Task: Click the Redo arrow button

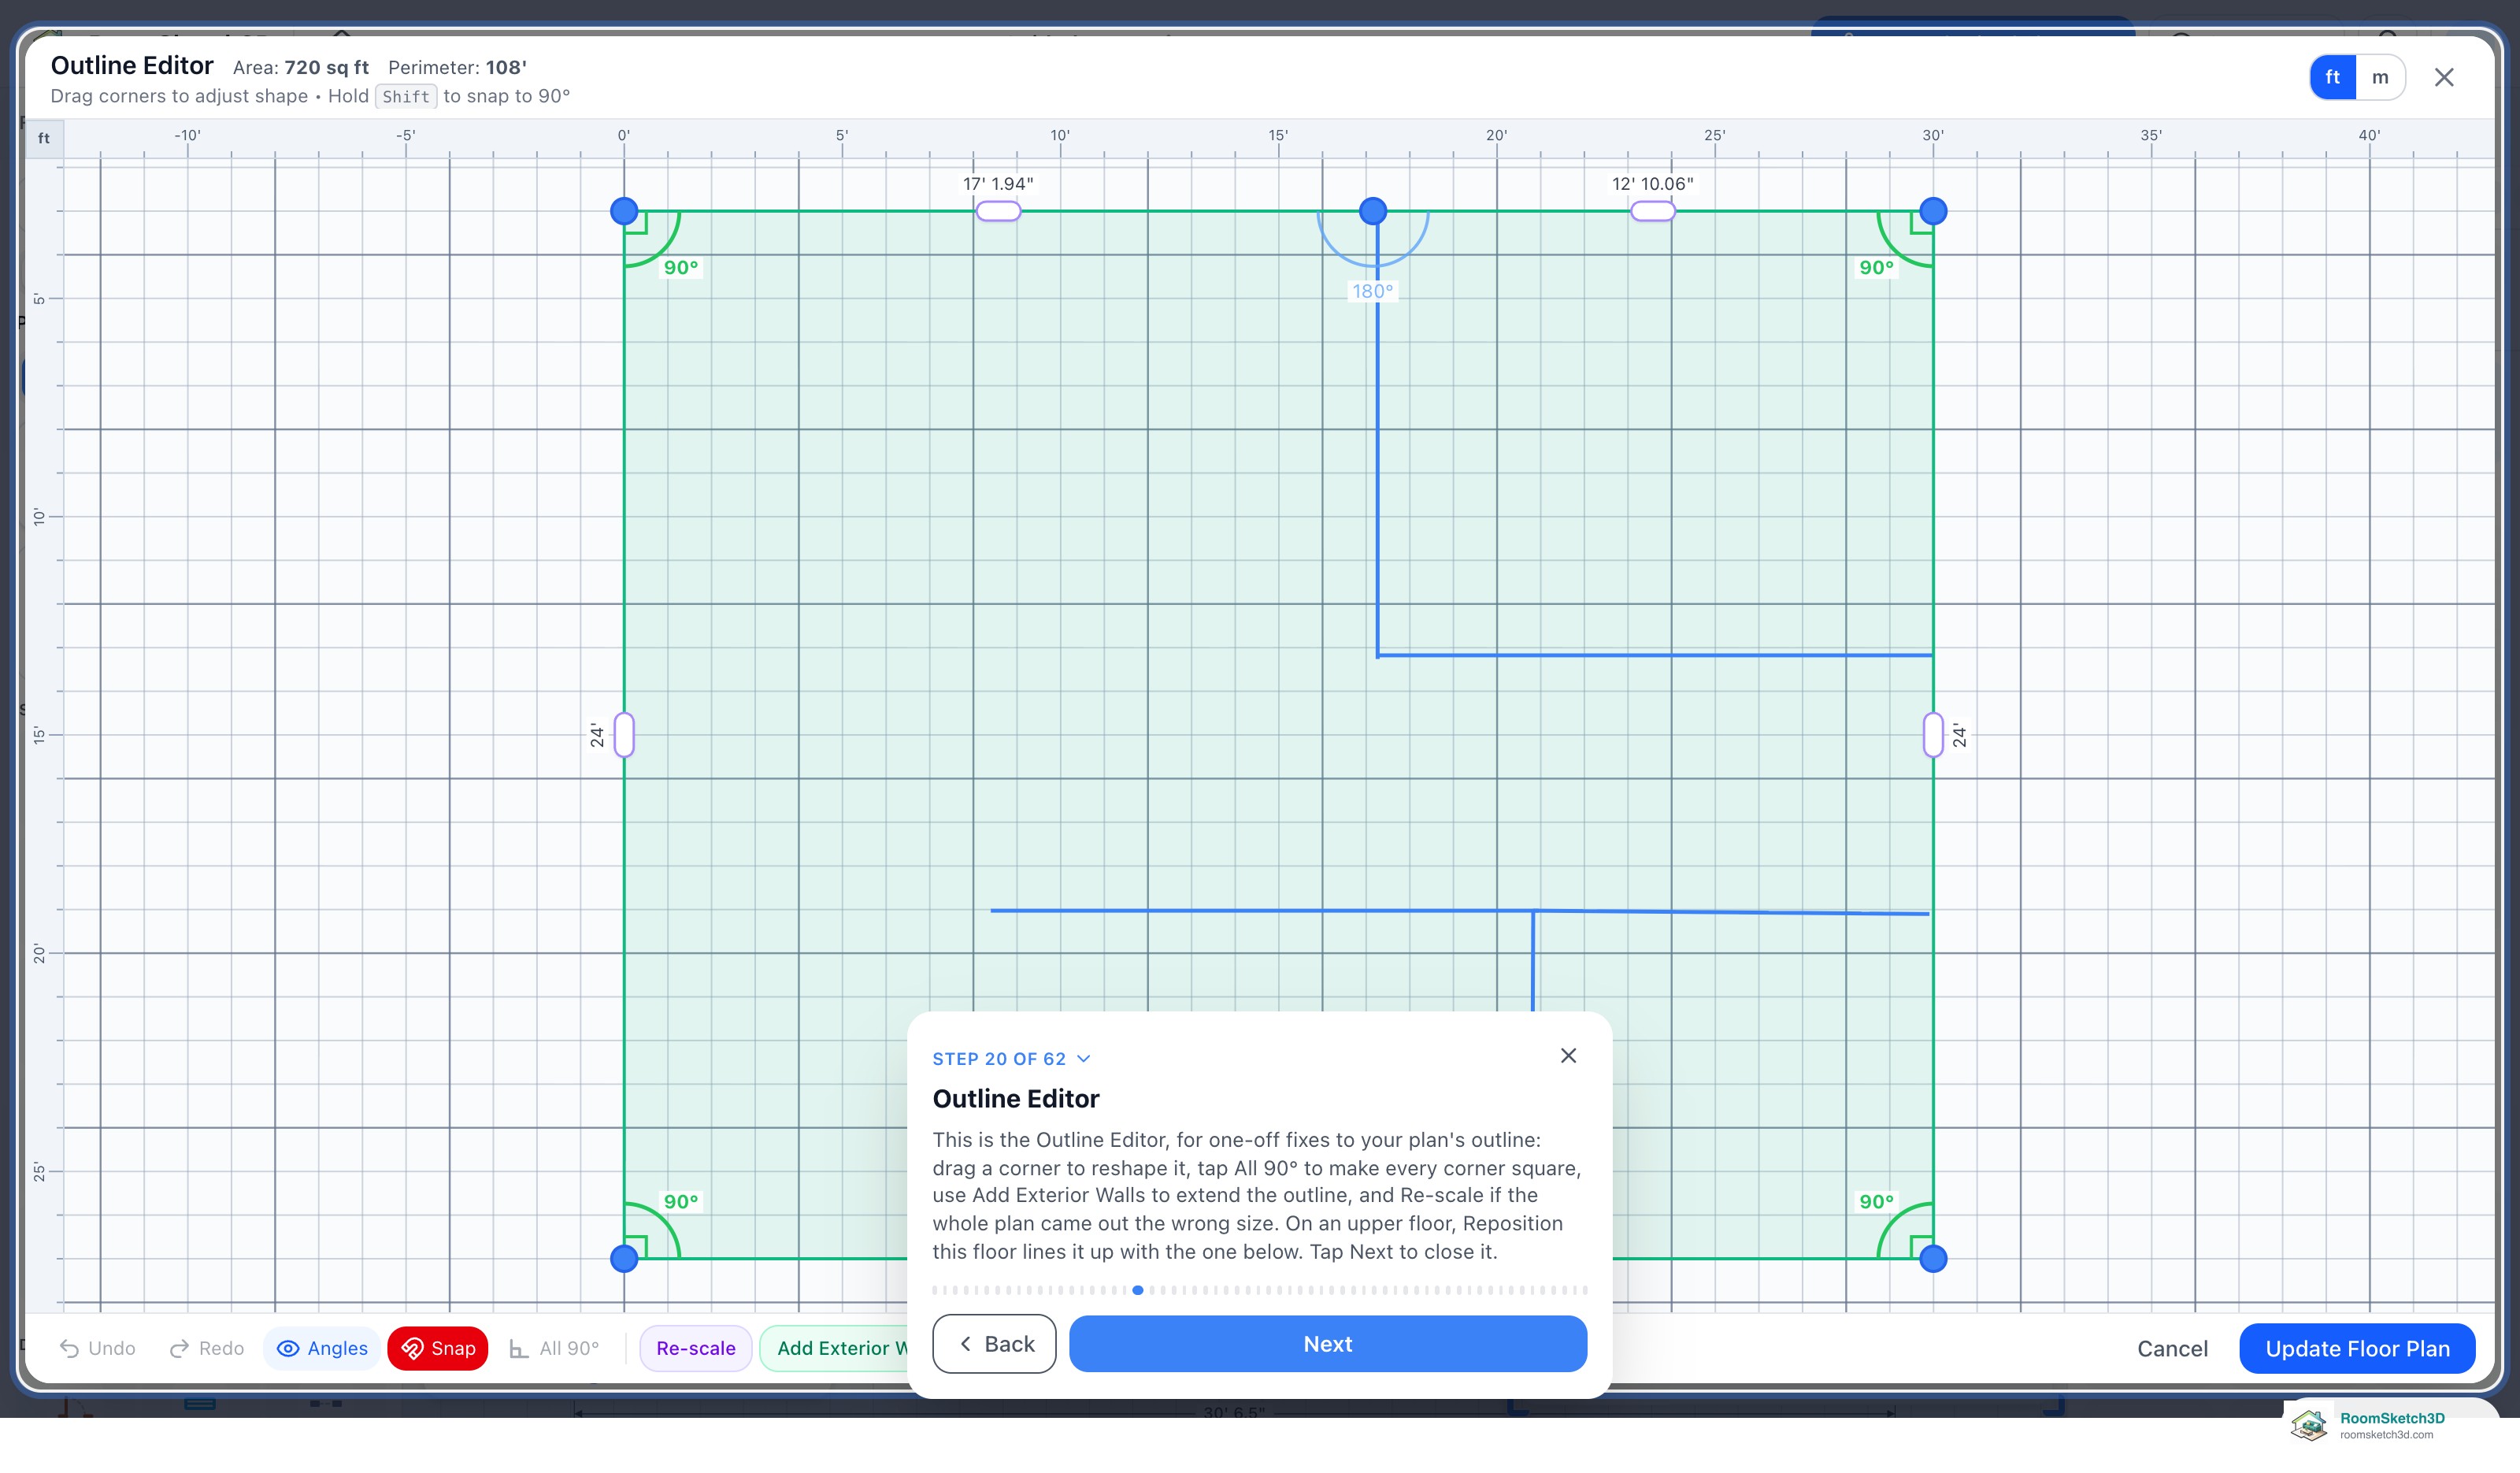Action: pyautogui.click(x=207, y=1348)
